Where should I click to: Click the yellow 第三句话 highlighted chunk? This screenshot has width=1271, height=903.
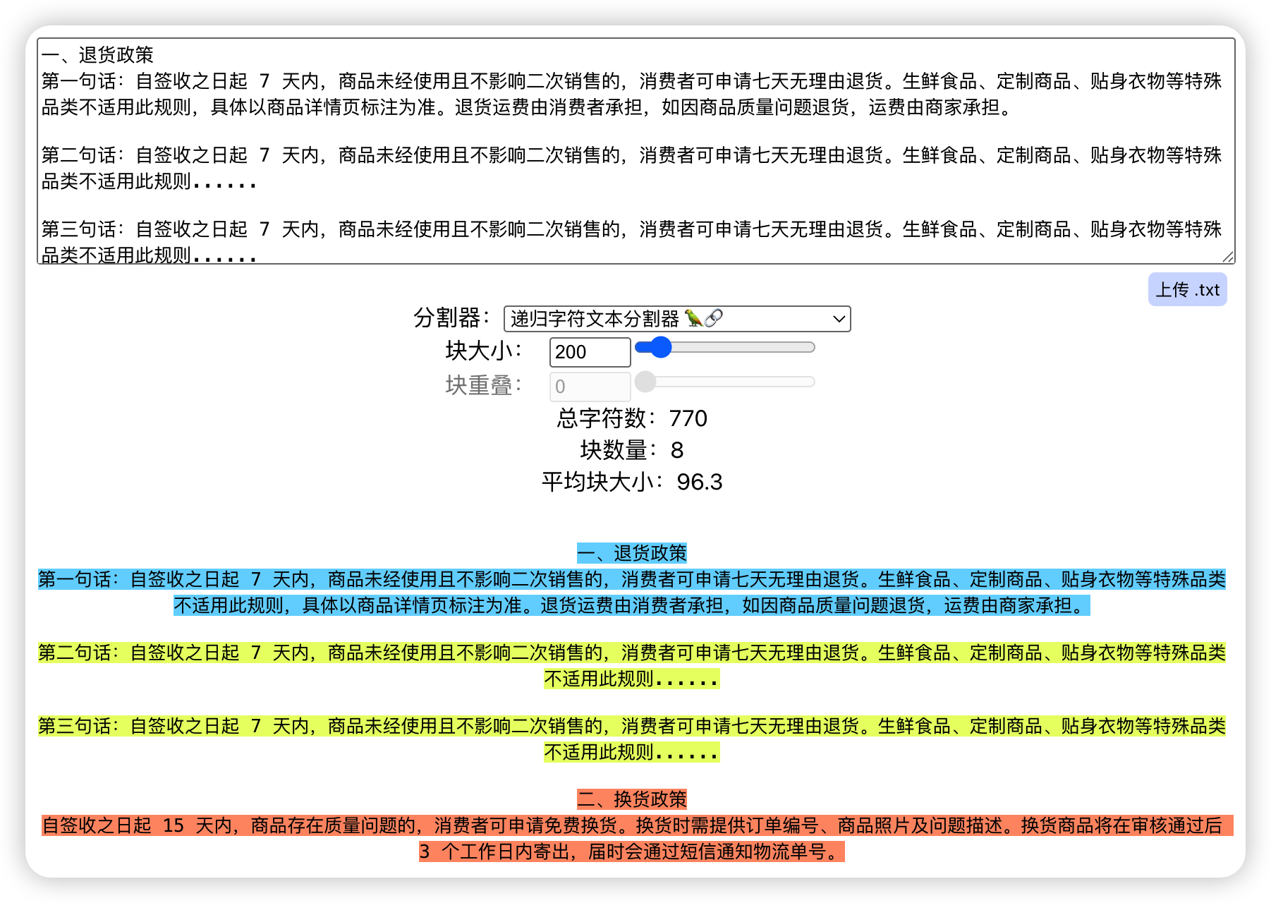(631, 727)
